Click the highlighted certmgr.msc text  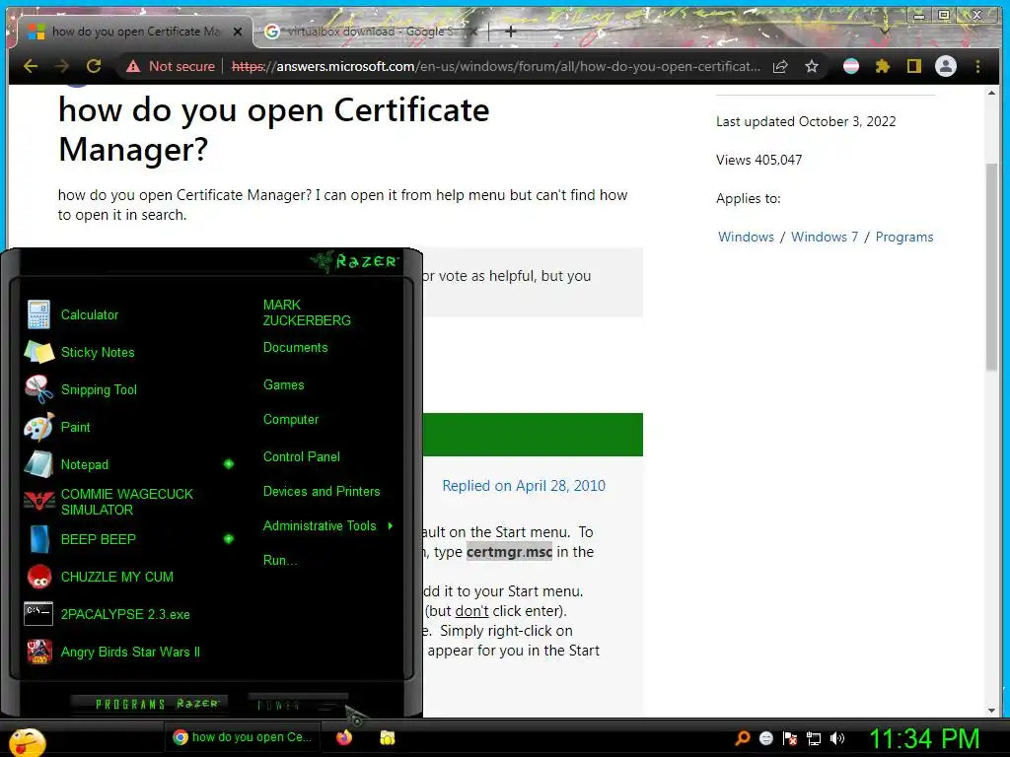coord(509,552)
